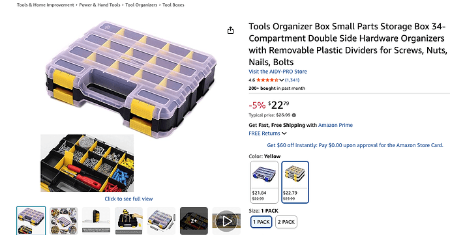Select the second thumbnail showing scattered hardware
450x235 pixels.
coord(63,221)
